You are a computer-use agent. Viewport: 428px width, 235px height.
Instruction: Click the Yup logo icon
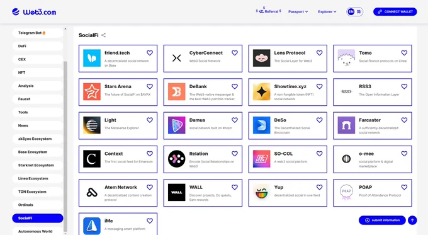point(261,192)
